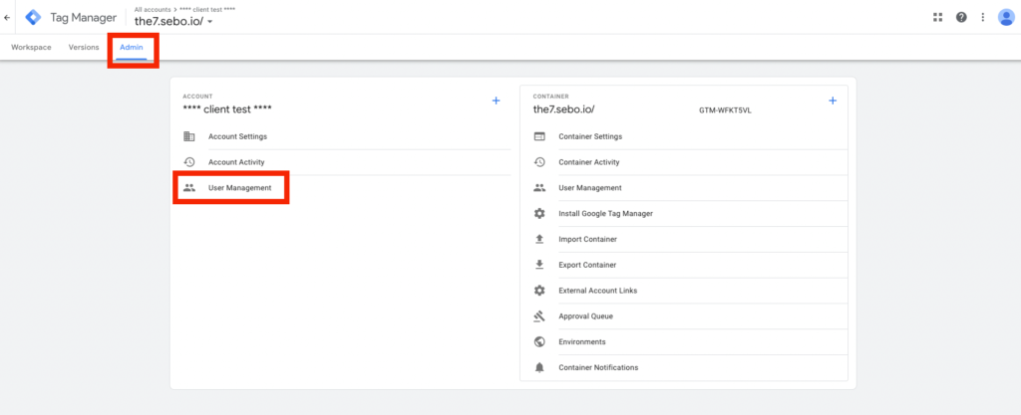Viewport: 1021px width, 415px height.
Task: Click the Container Settings window icon
Action: pyautogui.click(x=539, y=136)
